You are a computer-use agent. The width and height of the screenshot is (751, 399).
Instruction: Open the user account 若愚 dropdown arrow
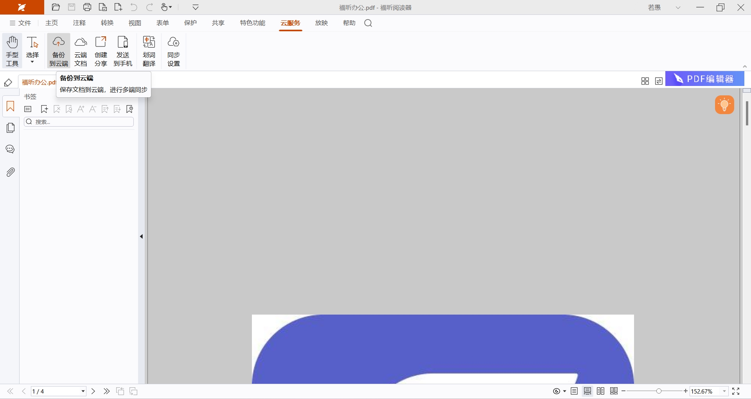pos(678,7)
